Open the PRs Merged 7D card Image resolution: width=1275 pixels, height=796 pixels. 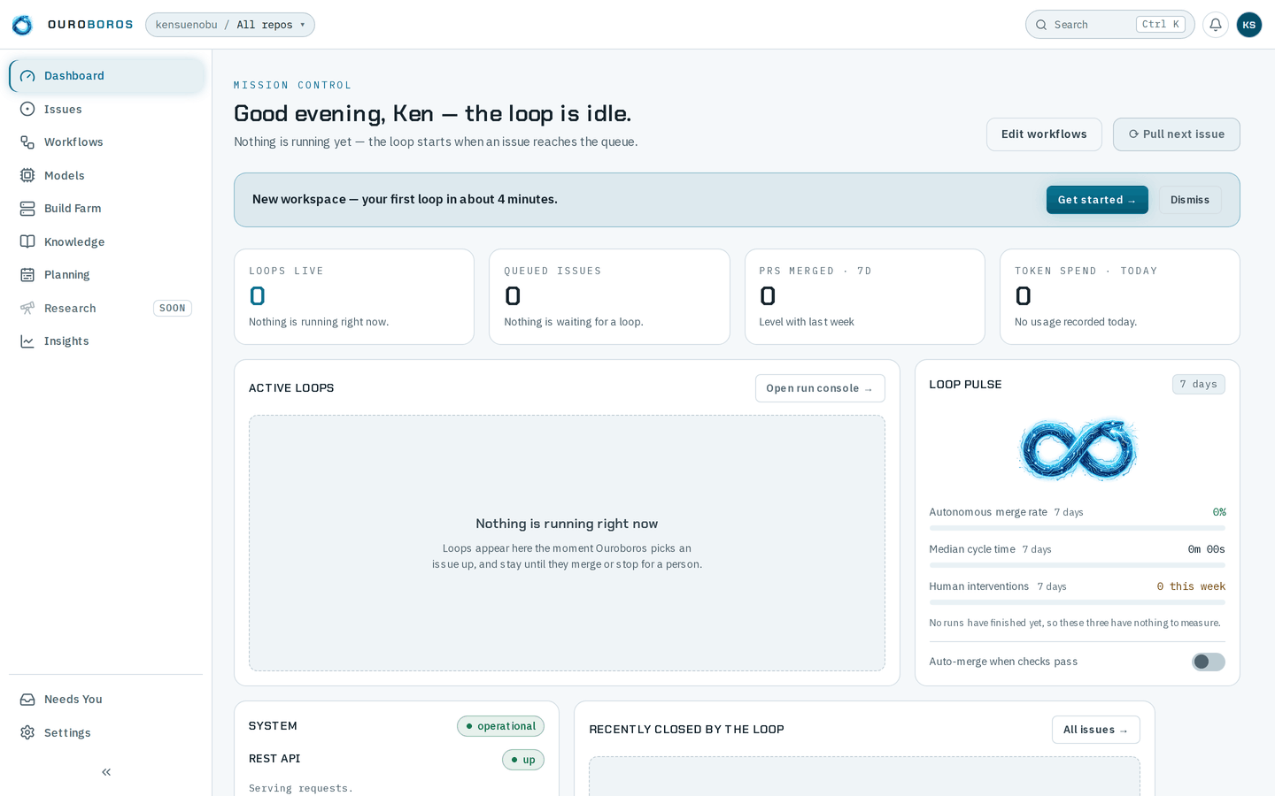pos(865,296)
